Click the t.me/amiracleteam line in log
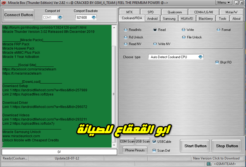This screenshot has height=167, width=246. [22, 73]
